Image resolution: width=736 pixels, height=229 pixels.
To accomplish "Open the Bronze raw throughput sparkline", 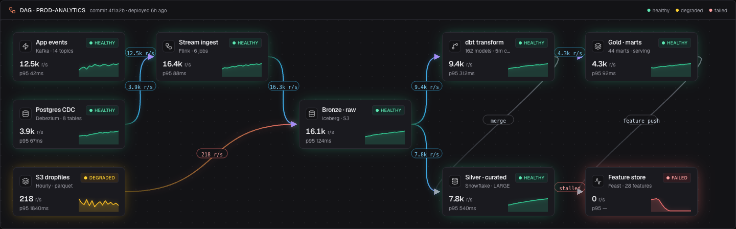I will [385, 137].
